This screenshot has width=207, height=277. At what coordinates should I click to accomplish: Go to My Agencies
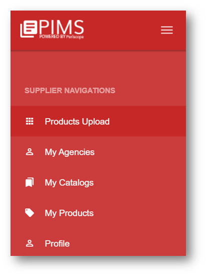pos(98,152)
